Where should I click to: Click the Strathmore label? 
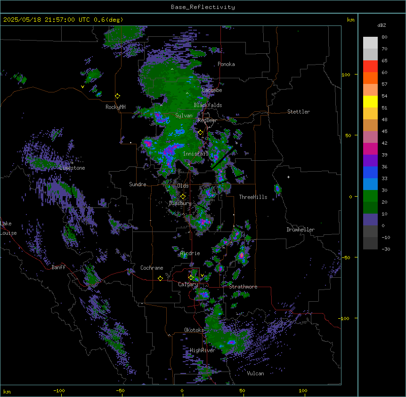click(243, 287)
